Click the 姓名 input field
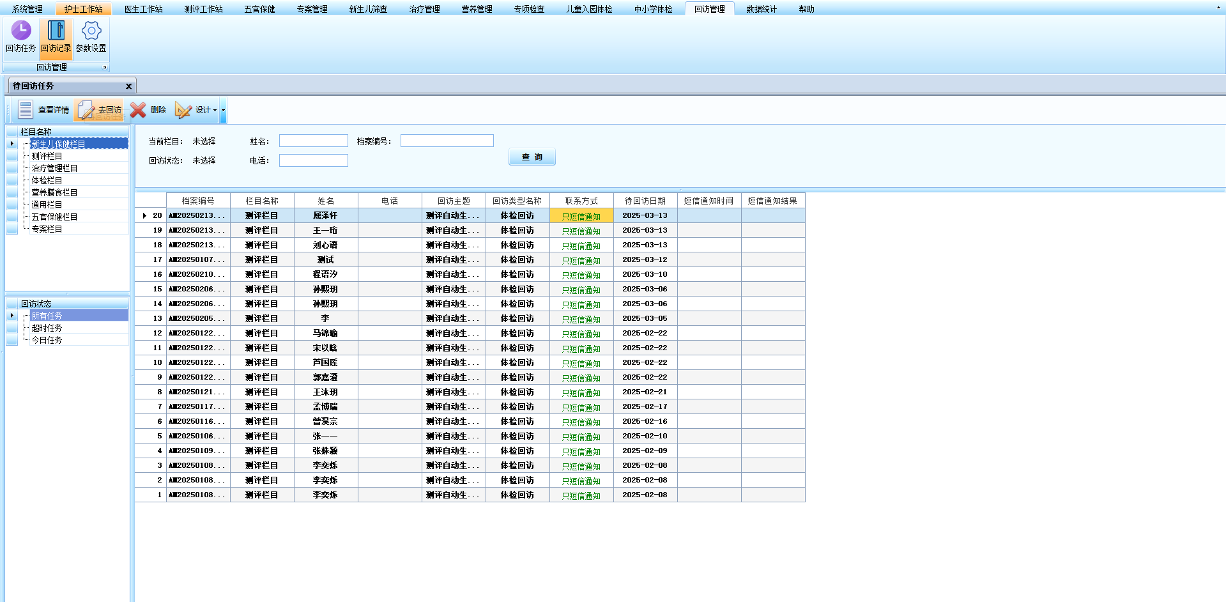1226x602 pixels. click(314, 141)
